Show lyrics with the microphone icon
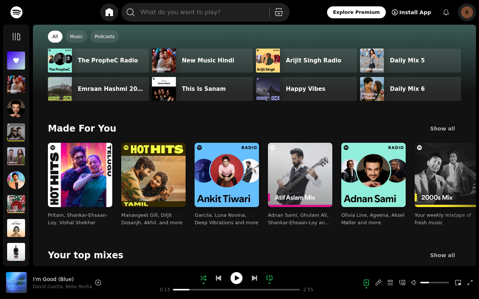 [x=378, y=283]
